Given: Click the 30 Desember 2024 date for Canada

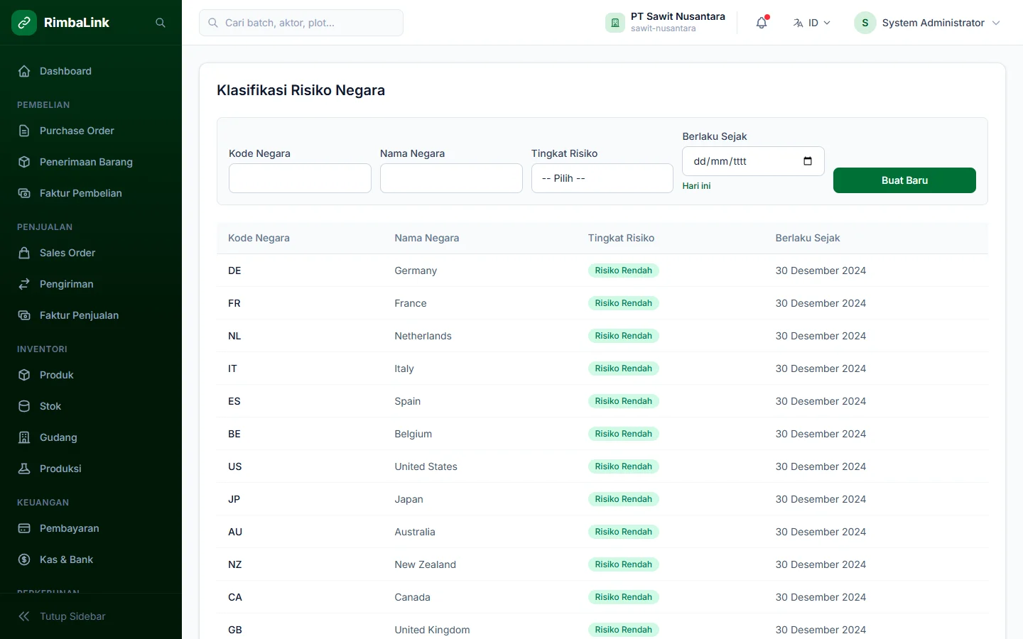Looking at the screenshot, I should 821,597.
